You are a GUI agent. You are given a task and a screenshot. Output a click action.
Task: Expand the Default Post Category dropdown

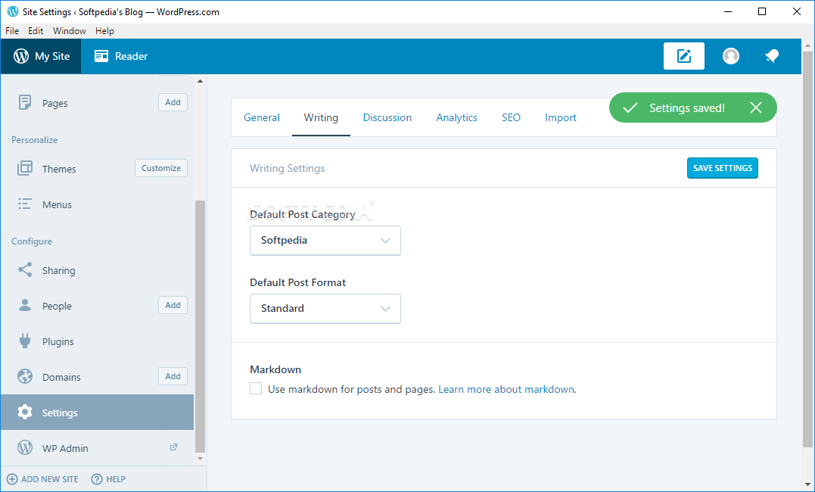pos(325,241)
